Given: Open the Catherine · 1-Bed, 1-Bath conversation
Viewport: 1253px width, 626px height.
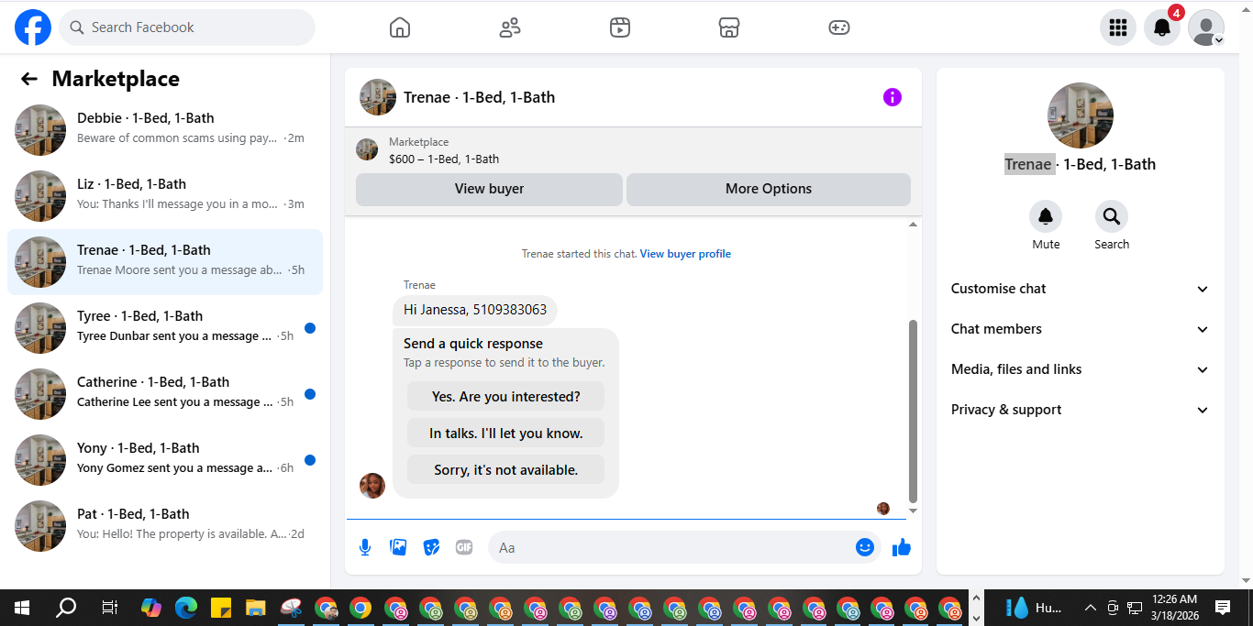Looking at the screenshot, I should point(165,394).
